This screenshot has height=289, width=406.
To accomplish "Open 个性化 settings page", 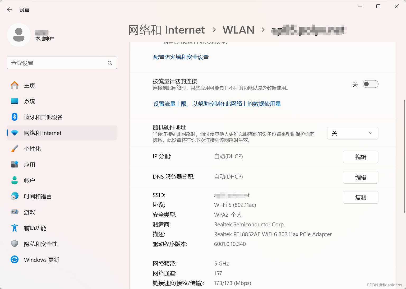I will point(33,149).
